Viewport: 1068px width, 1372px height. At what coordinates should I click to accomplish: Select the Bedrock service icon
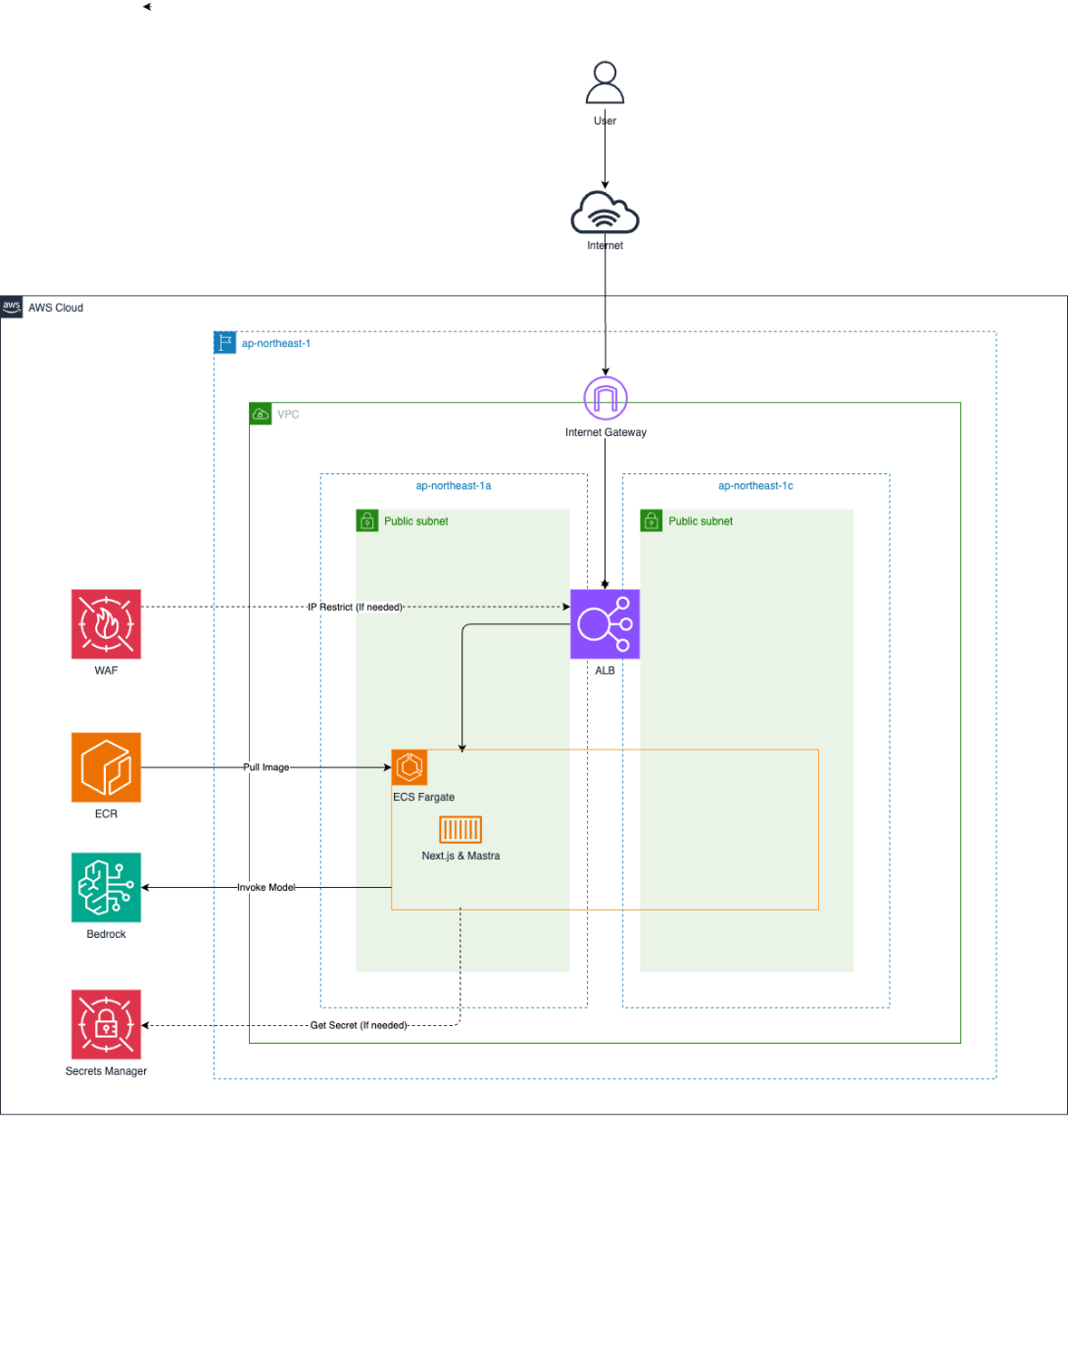pyautogui.click(x=106, y=888)
